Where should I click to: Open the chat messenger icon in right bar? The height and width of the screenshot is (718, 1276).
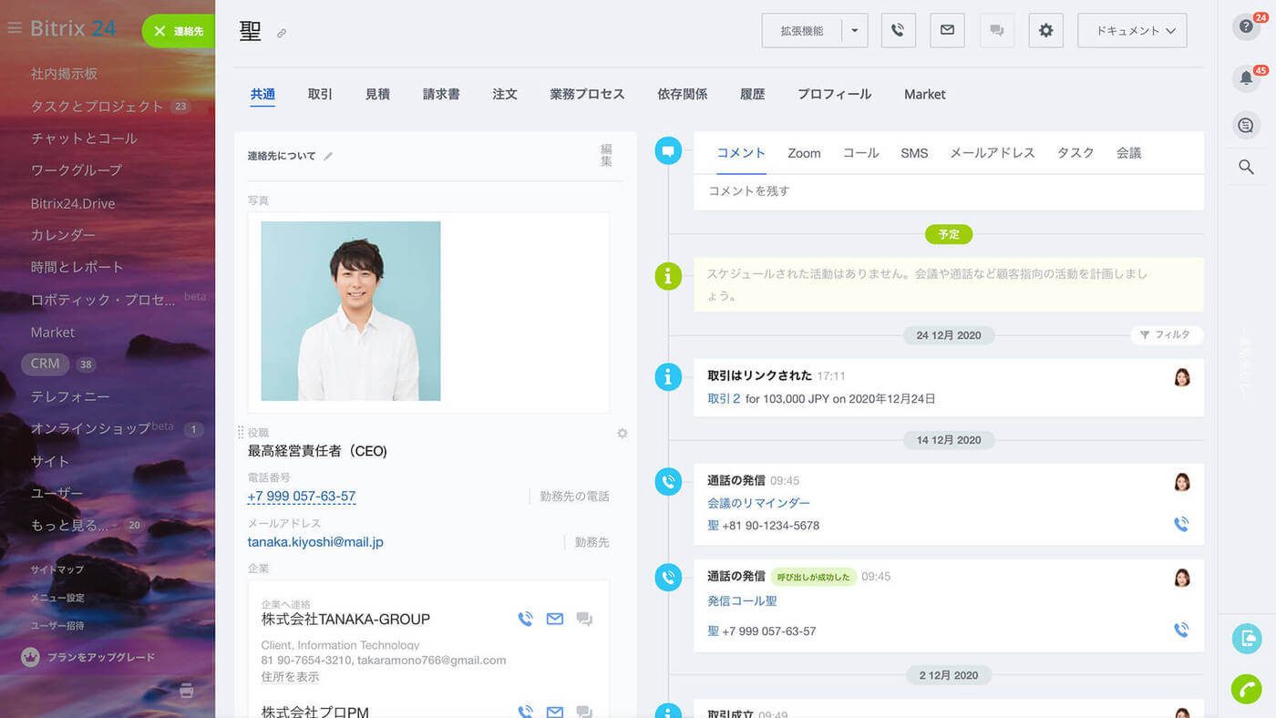click(1246, 125)
